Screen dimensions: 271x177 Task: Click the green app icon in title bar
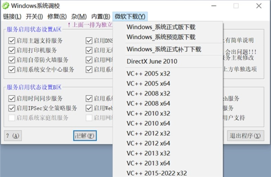coord(5,6)
